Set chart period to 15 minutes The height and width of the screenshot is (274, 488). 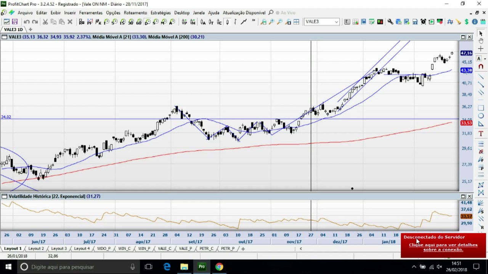[x=122, y=22]
